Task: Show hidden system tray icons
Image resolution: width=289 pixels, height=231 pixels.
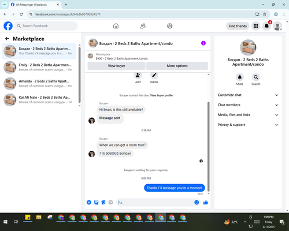Action: pyautogui.click(x=245, y=222)
